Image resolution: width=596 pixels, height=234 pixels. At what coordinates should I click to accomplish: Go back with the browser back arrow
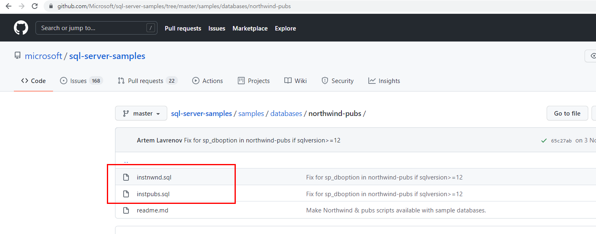[x=9, y=7]
